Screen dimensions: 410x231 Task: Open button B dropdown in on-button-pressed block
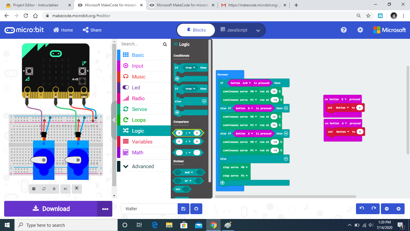coord(344,99)
